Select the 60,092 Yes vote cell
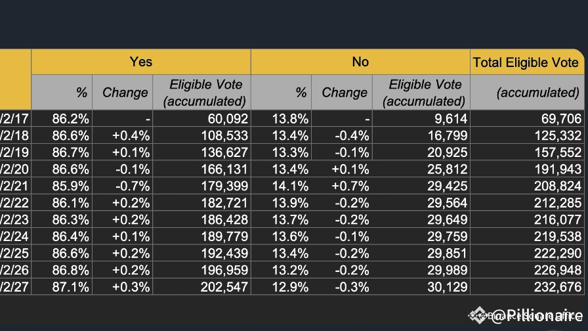 pos(202,119)
